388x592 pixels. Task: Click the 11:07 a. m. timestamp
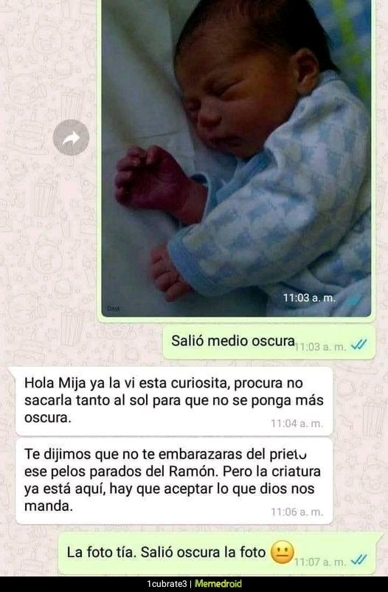(x=320, y=562)
